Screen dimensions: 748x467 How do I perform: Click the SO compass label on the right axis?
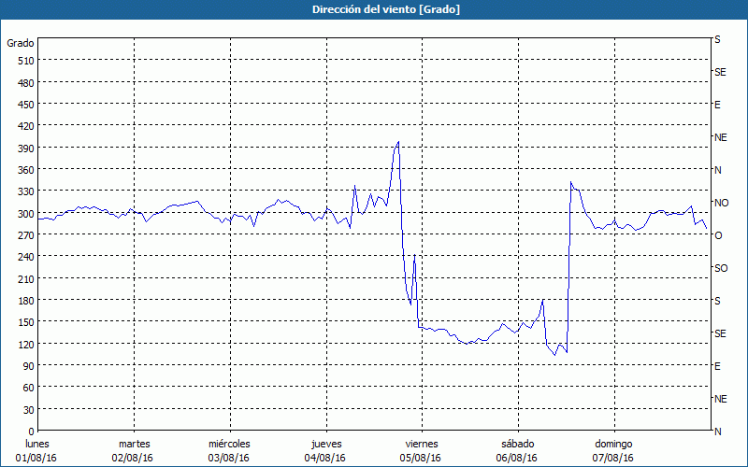tap(721, 268)
